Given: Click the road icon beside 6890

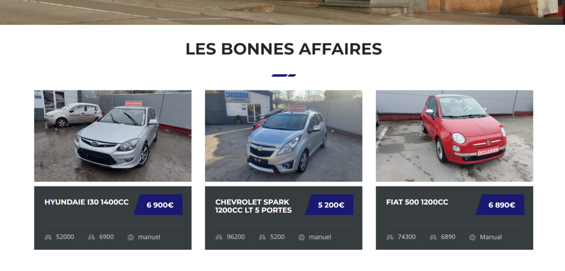Looking at the screenshot, I should pyautogui.click(x=433, y=237).
